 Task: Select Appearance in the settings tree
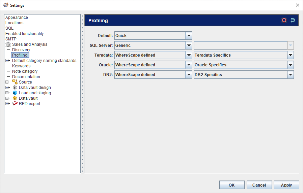(x=17, y=18)
